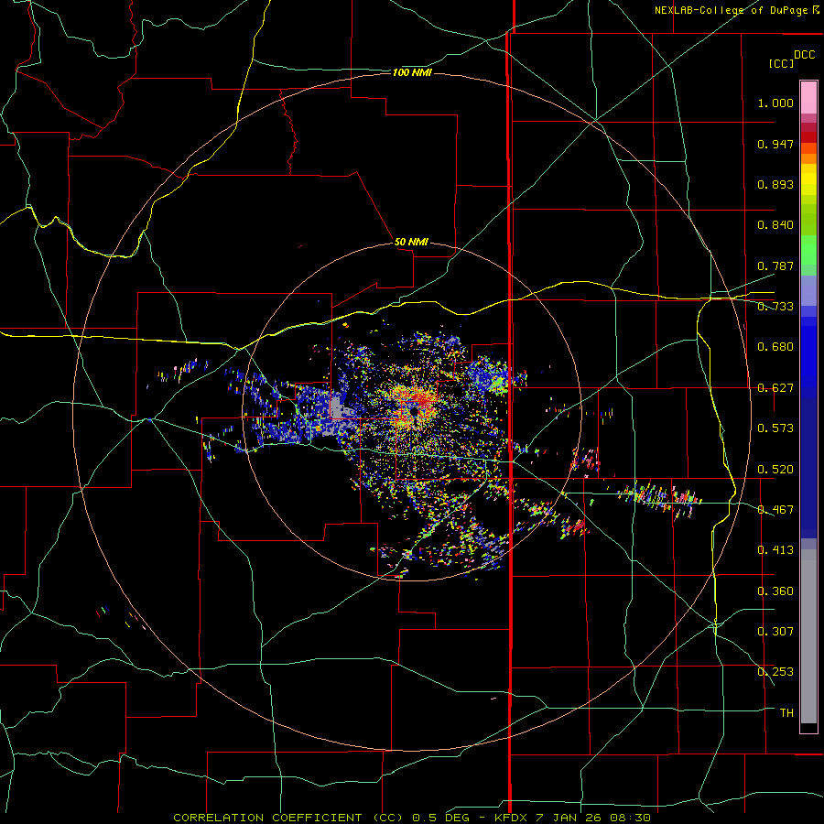Click the 0.307 legend value

(775, 632)
